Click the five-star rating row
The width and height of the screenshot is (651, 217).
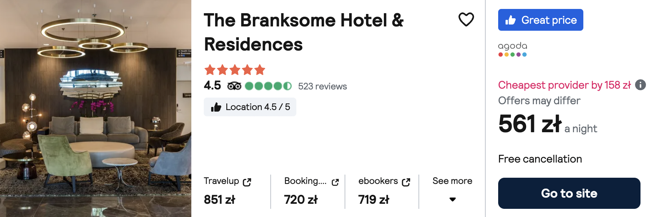click(x=234, y=70)
